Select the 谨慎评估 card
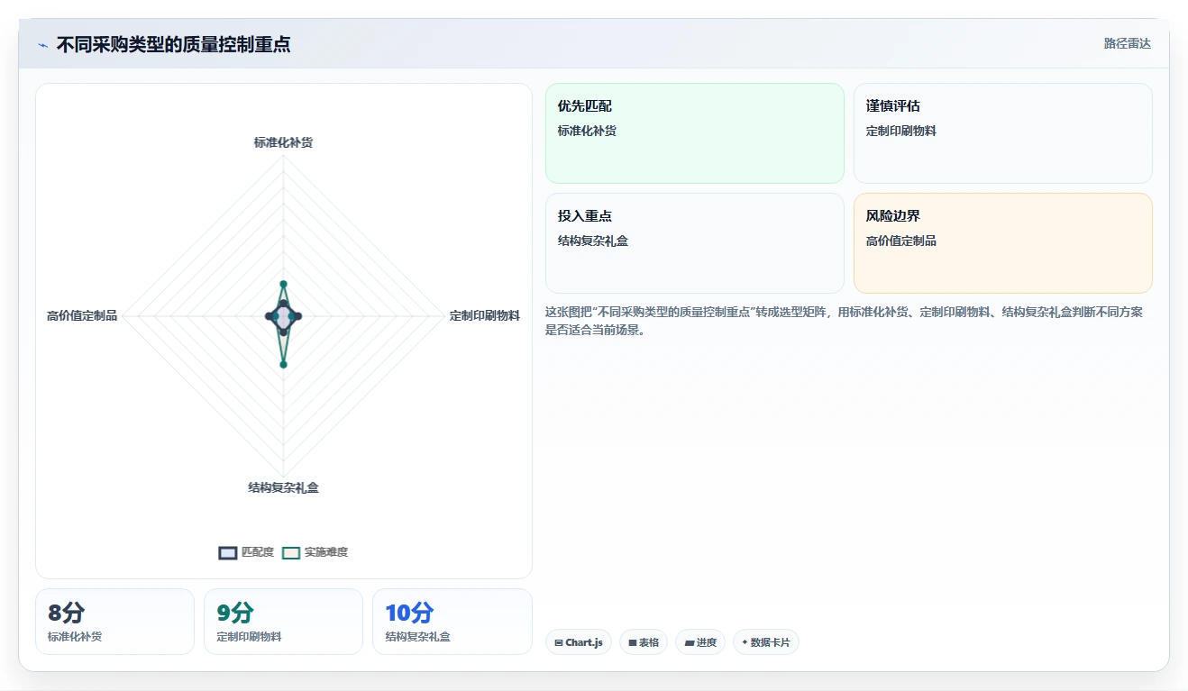This screenshot has height=691, width=1188. [x=1003, y=133]
